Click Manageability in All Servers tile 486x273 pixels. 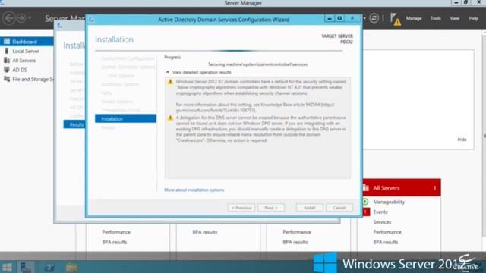[x=389, y=202]
